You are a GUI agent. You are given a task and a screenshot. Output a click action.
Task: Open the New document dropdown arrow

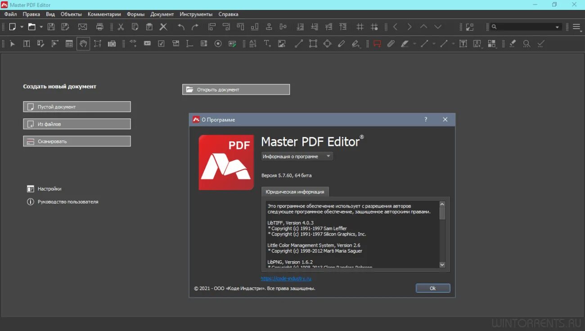(x=22, y=27)
